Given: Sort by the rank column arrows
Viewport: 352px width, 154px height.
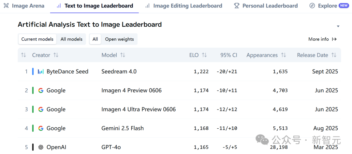Looking at the screenshot, I should 23,55.
